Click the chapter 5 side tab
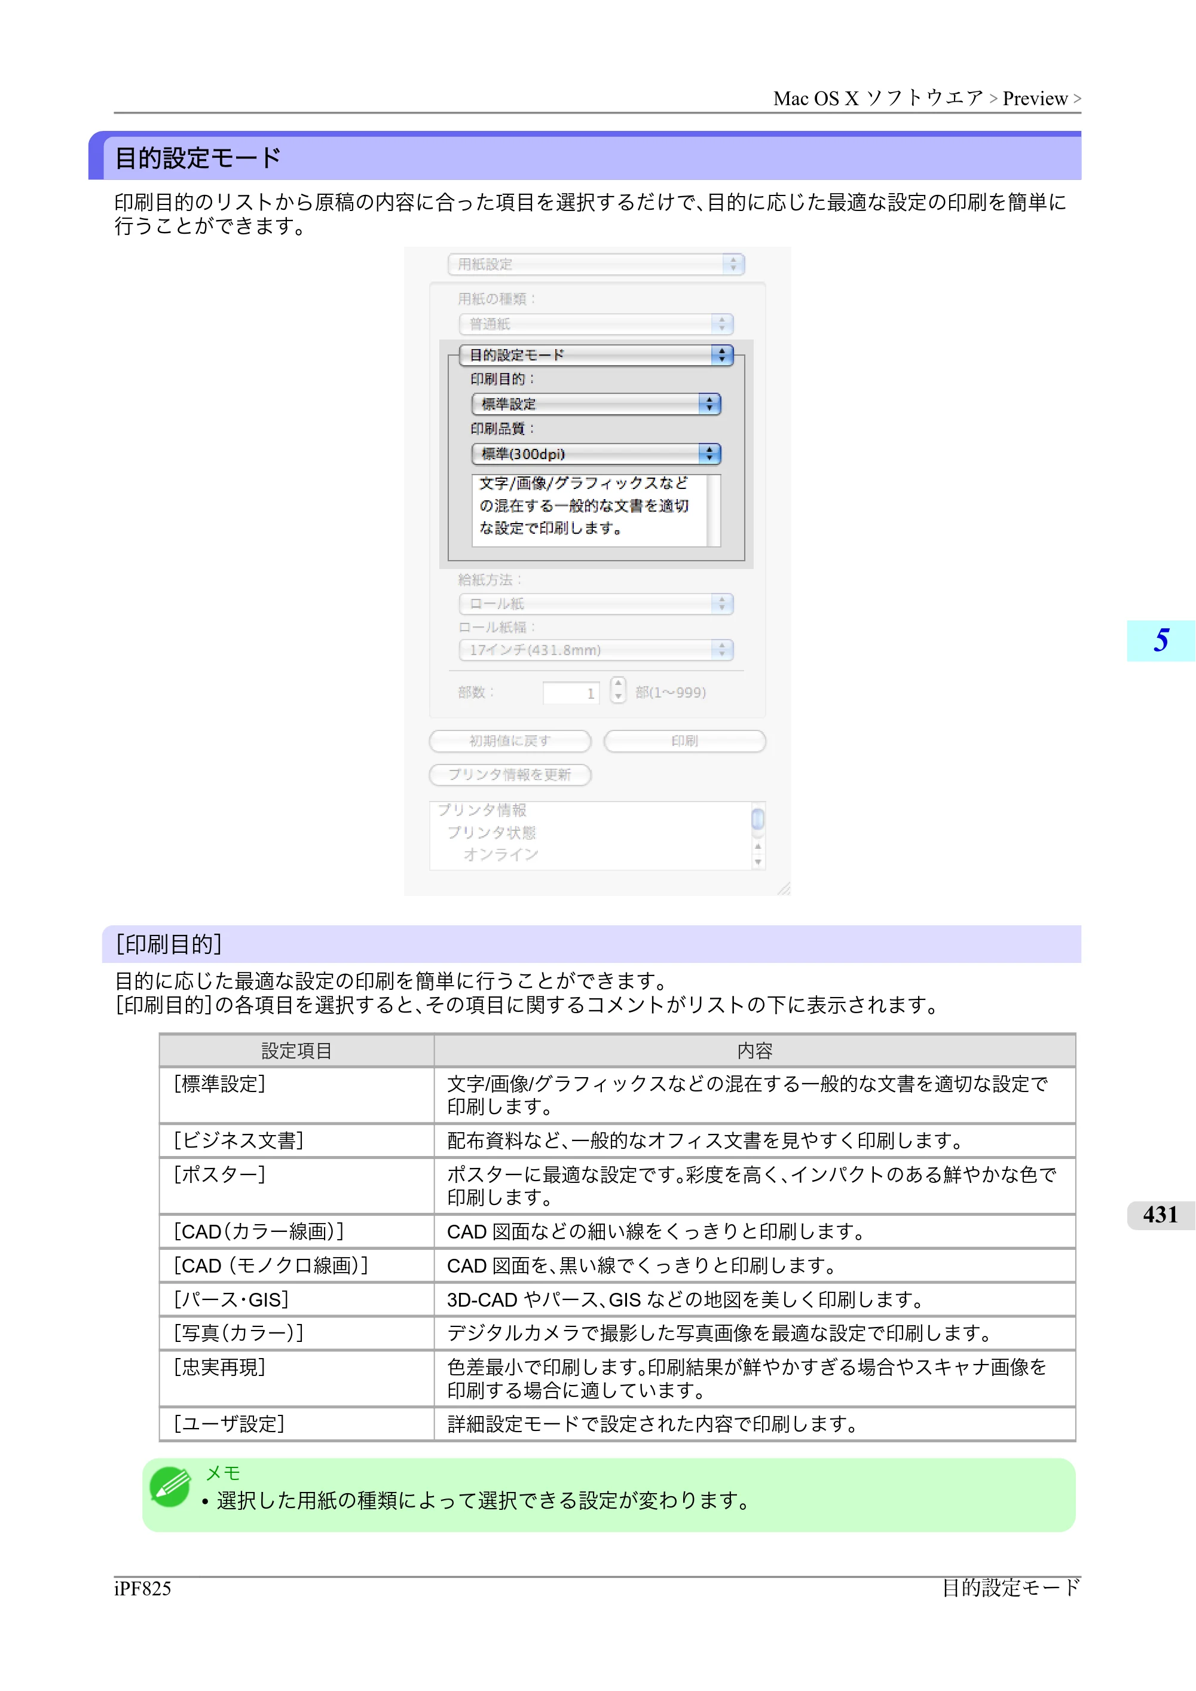Viewport: 1196px width, 1691px height. point(1161,641)
